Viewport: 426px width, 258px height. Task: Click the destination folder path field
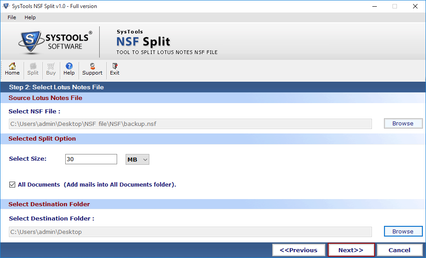(x=190, y=232)
